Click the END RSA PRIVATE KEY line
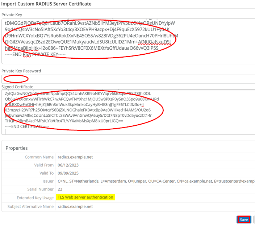 [35, 54]
